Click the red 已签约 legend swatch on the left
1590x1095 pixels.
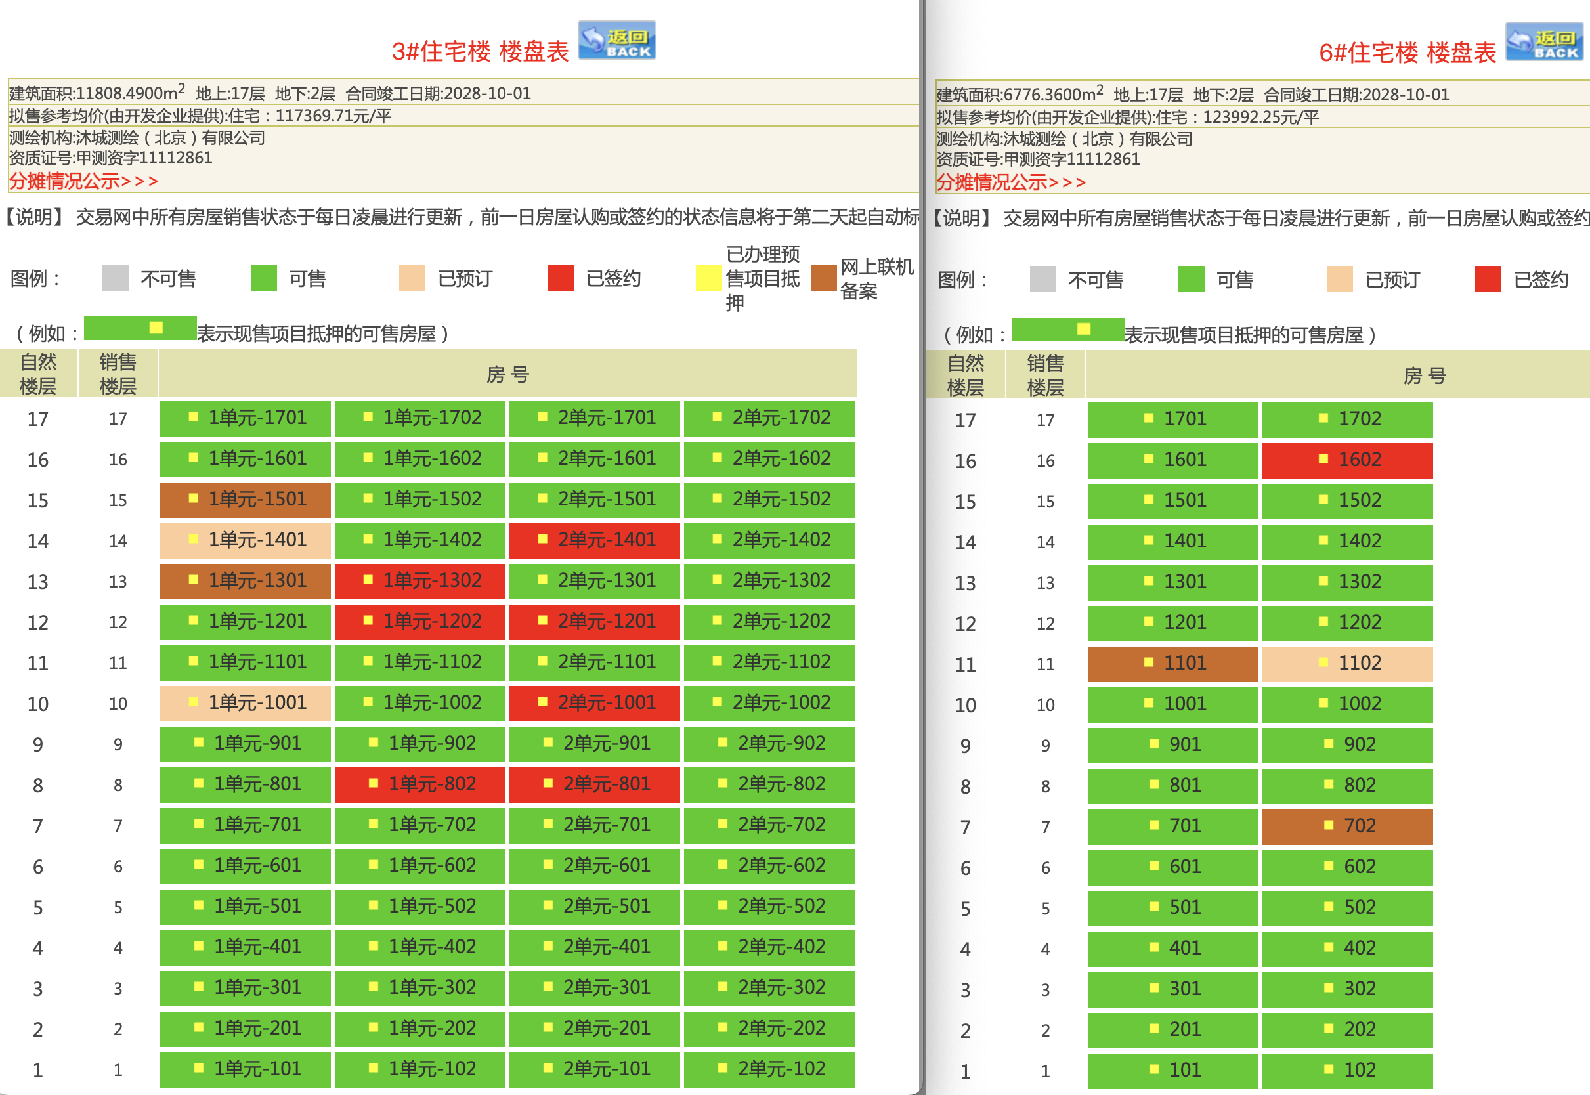coord(560,278)
